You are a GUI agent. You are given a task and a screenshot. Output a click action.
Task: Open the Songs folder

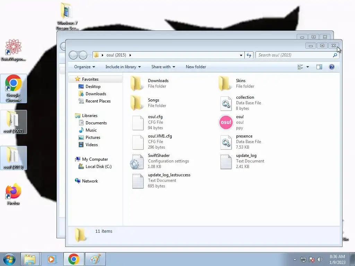[149, 103]
